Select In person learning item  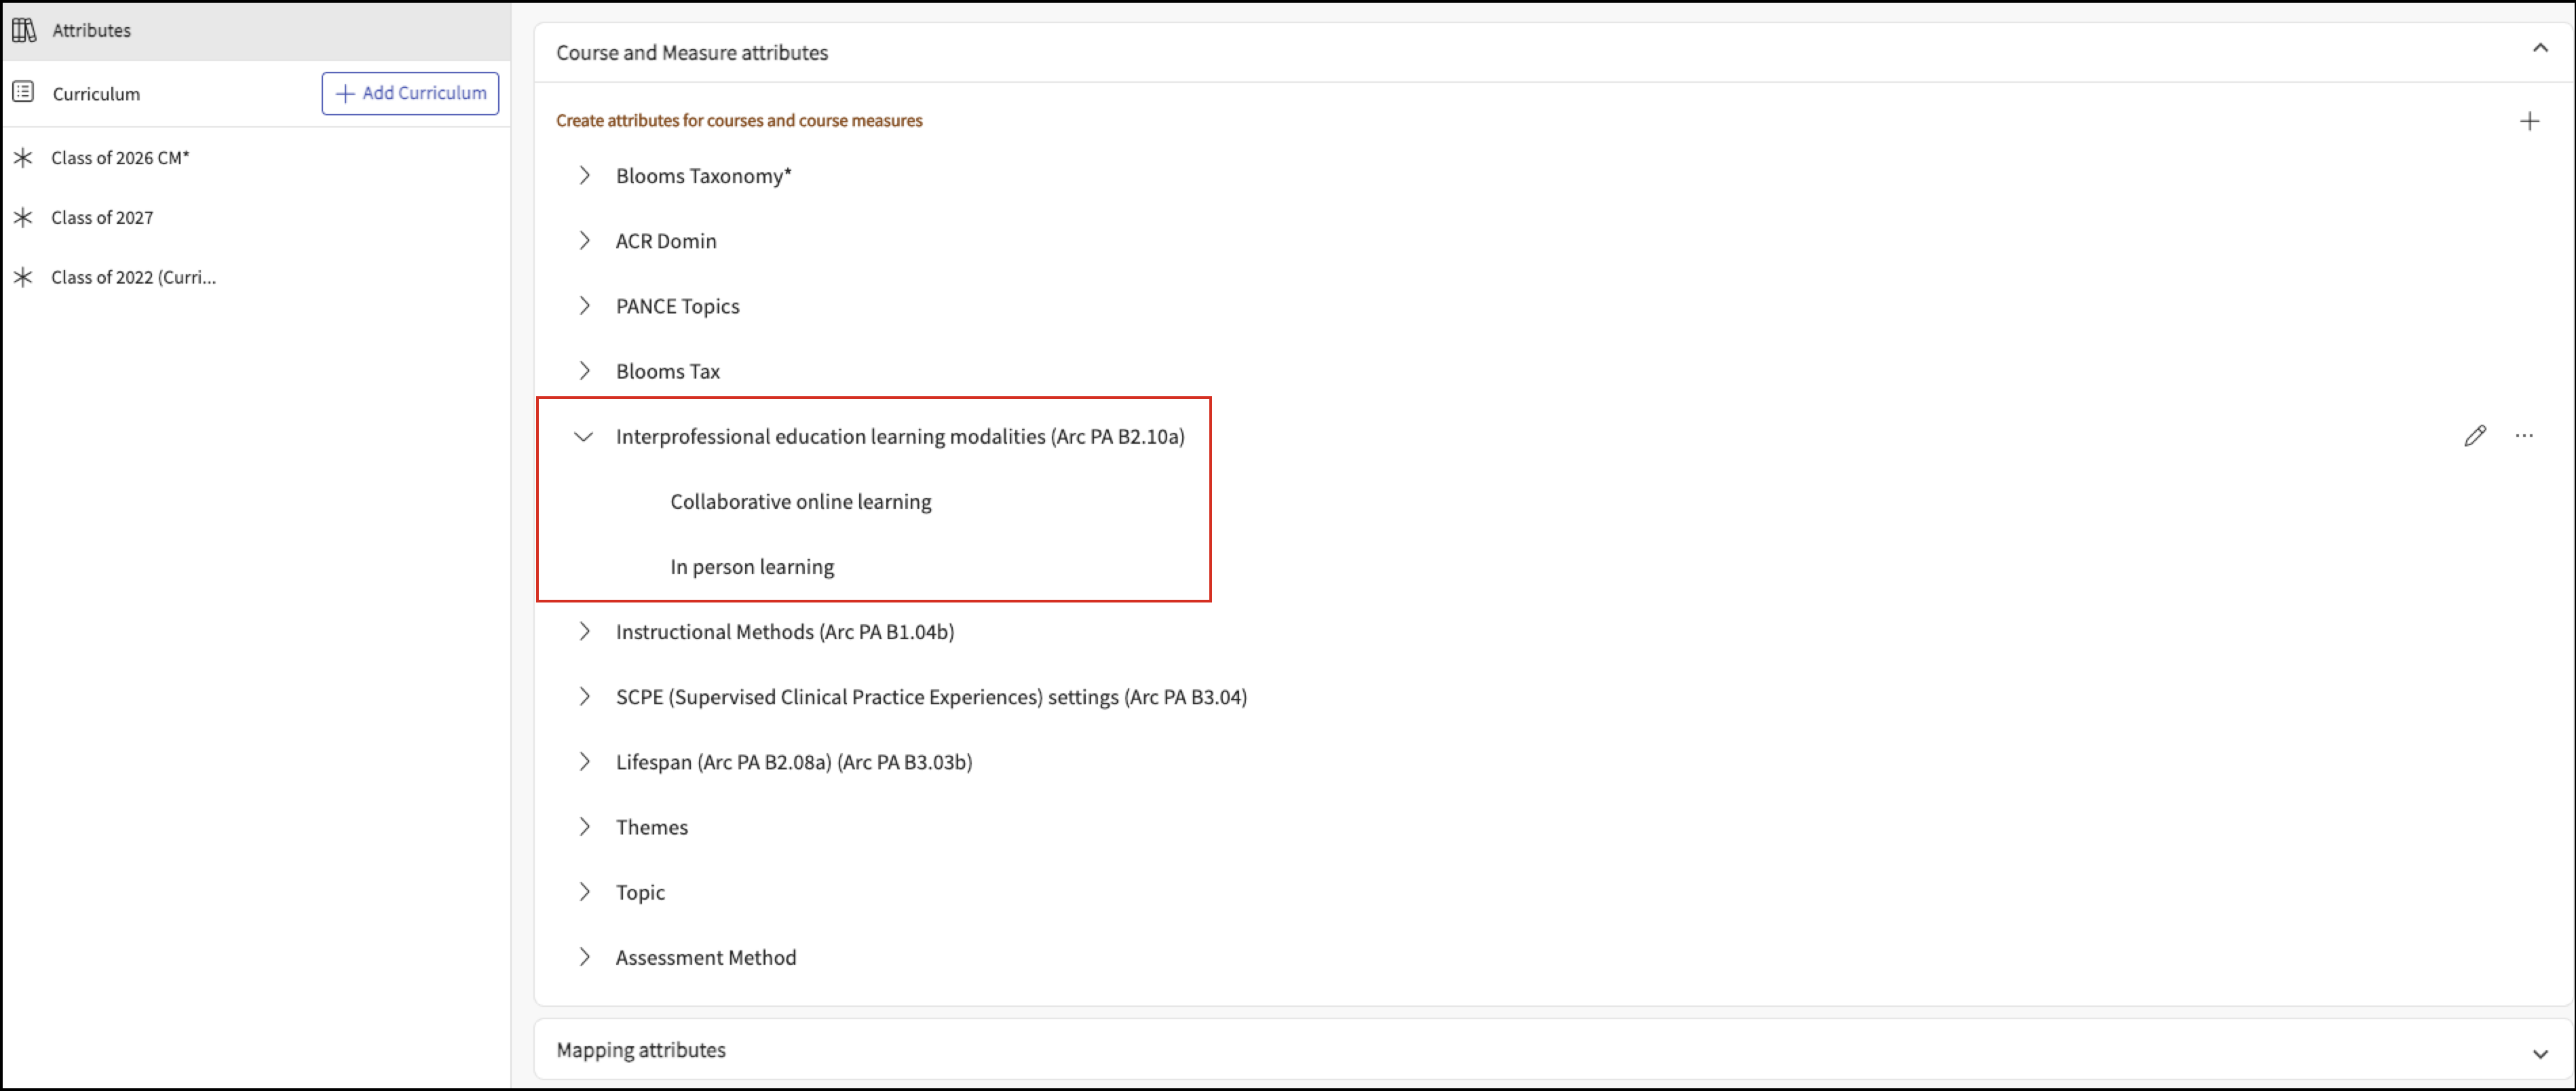coord(751,566)
